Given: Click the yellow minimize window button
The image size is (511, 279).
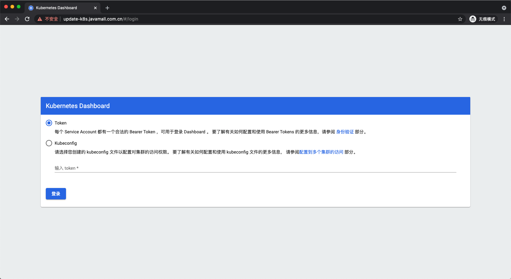Looking at the screenshot, I should point(12,7).
